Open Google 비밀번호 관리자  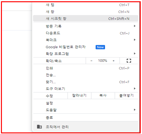click(x=86, y=47)
